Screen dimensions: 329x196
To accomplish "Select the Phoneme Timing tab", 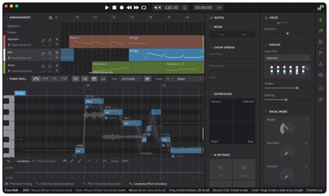I will coord(19,184).
